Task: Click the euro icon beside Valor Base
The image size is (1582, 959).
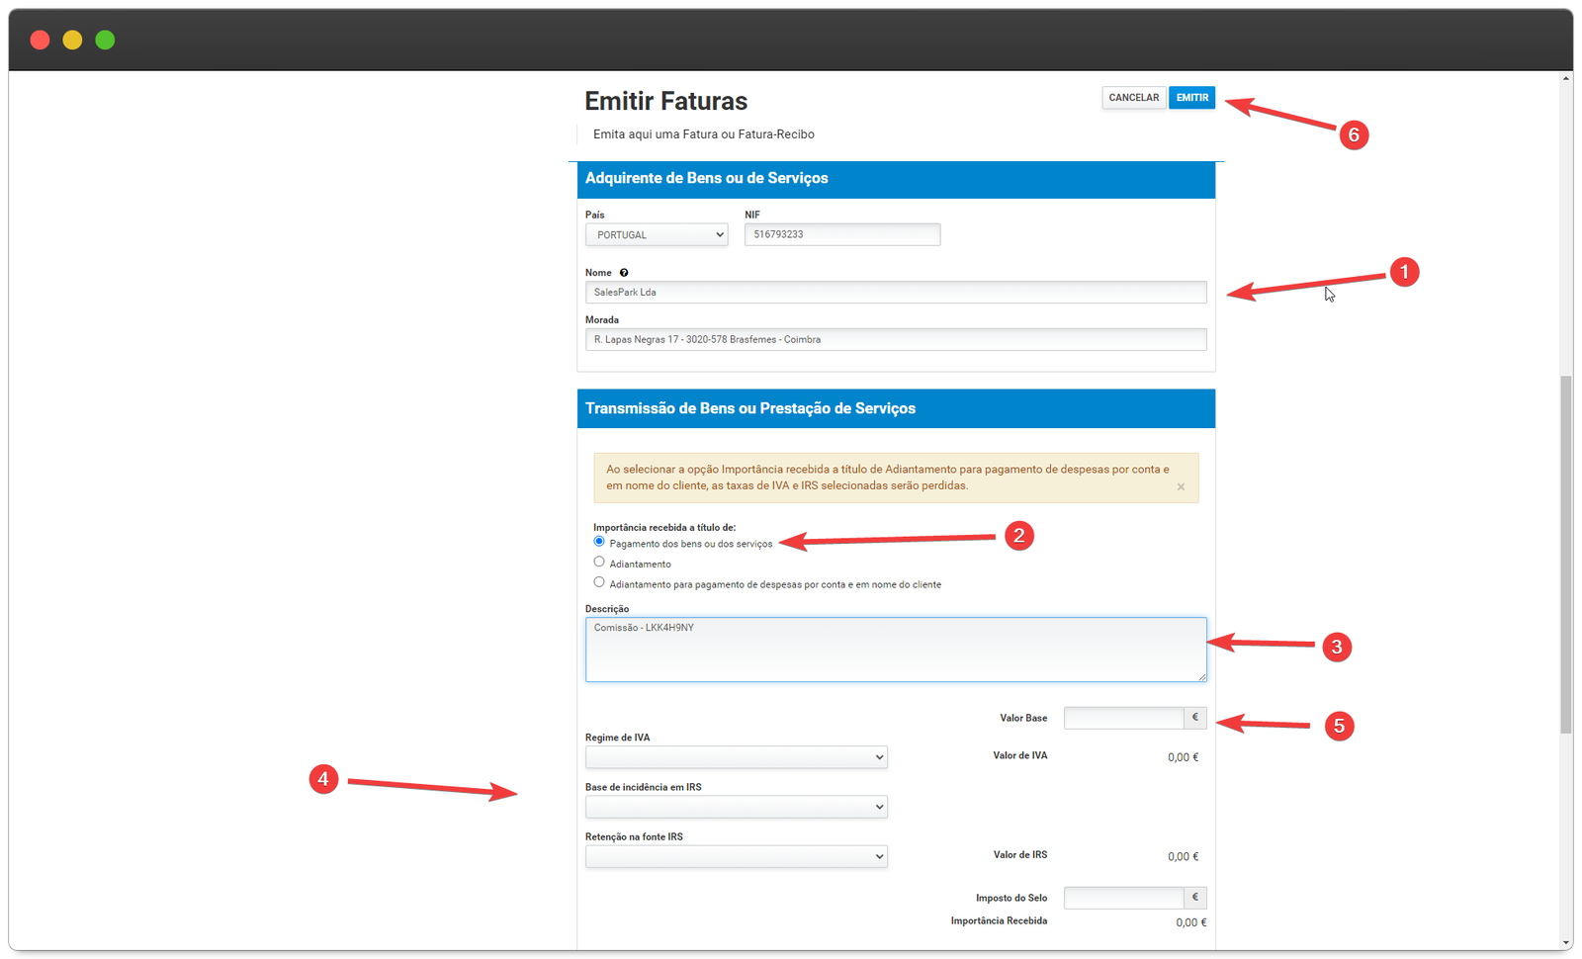Action: [1194, 718]
